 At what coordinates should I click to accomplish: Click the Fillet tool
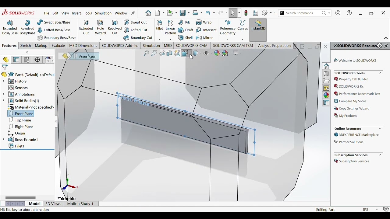tap(159, 26)
